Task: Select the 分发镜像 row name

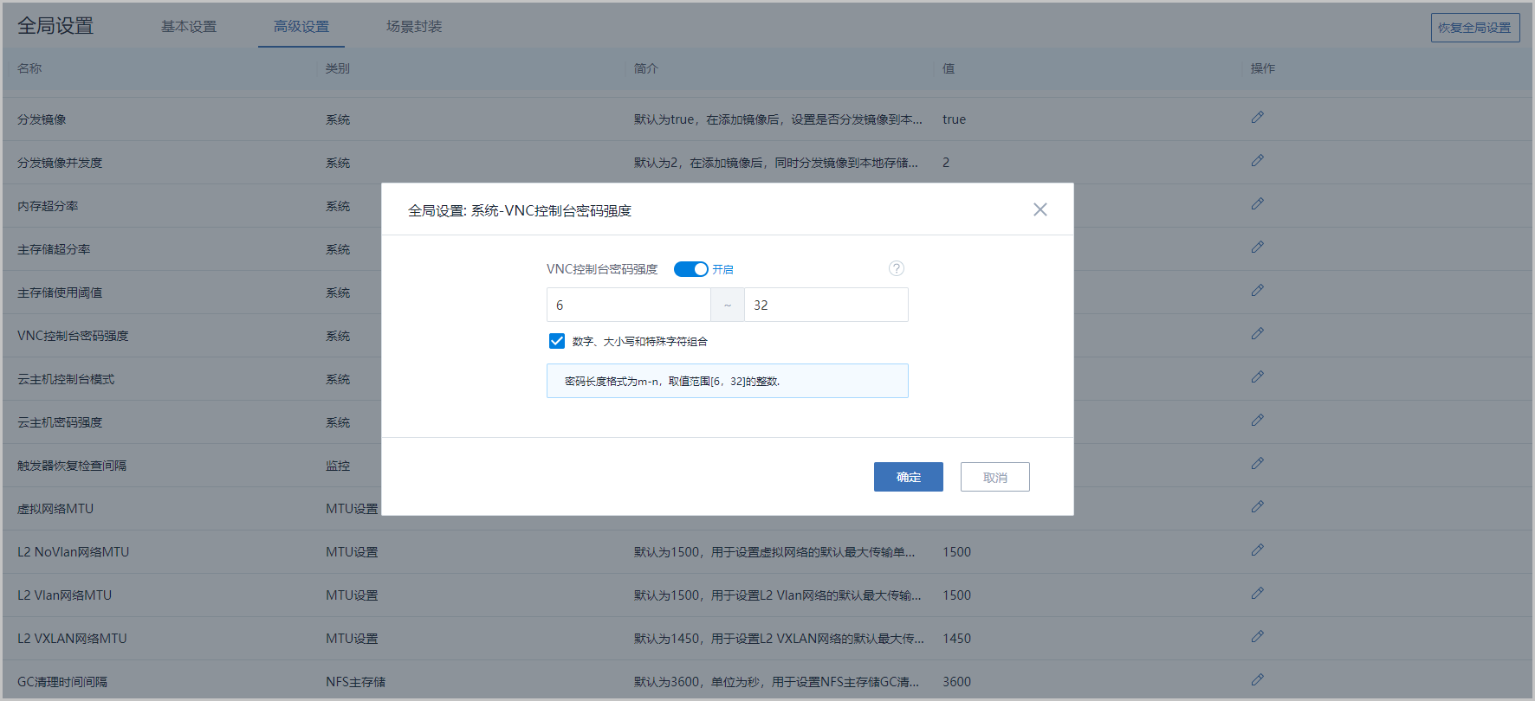Action: (x=42, y=119)
